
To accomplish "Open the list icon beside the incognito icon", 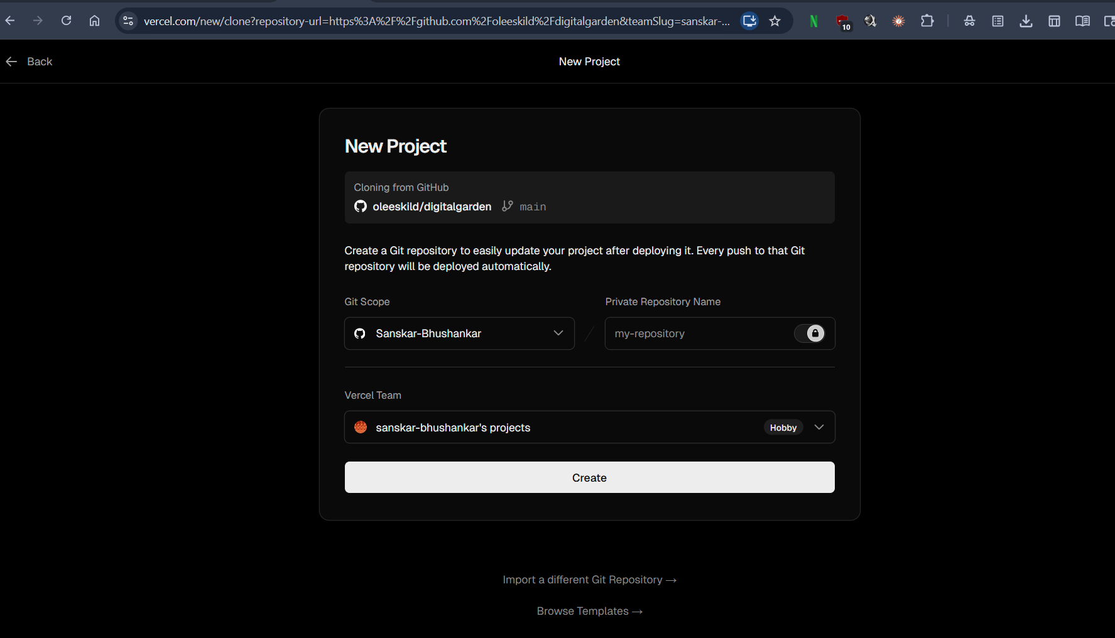I will 998,21.
